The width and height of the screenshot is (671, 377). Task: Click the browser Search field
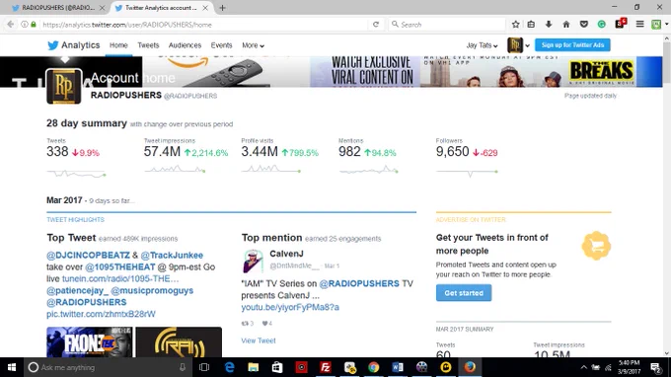pos(447,25)
